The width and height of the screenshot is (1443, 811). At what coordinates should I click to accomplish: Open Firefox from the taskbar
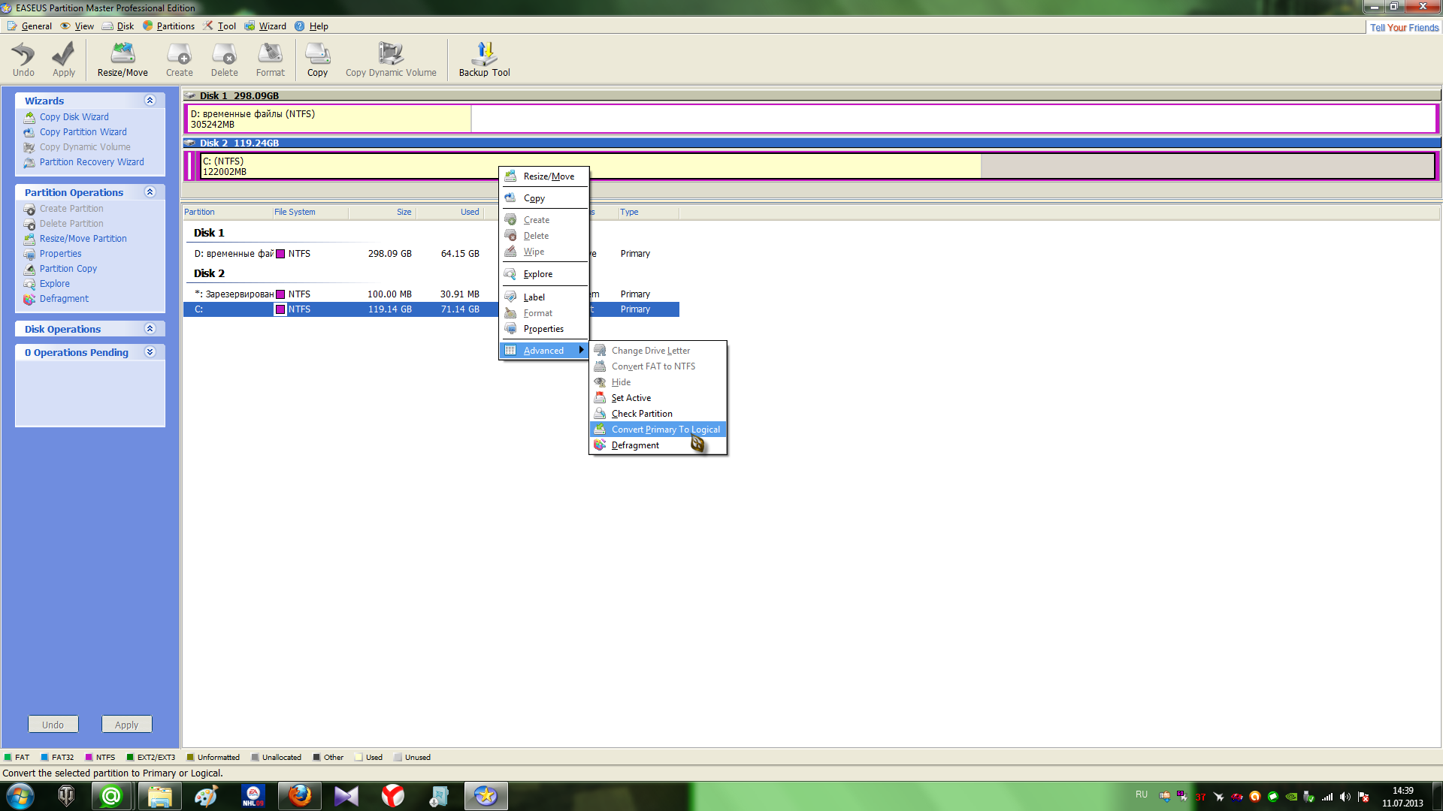(300, 796)
